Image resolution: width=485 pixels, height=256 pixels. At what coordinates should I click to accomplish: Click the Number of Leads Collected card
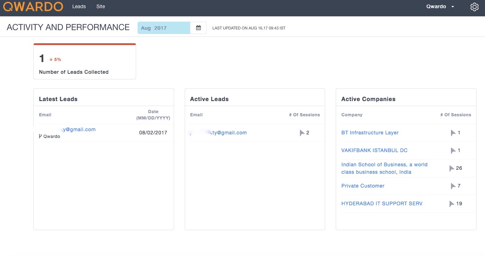pos(85,61)
